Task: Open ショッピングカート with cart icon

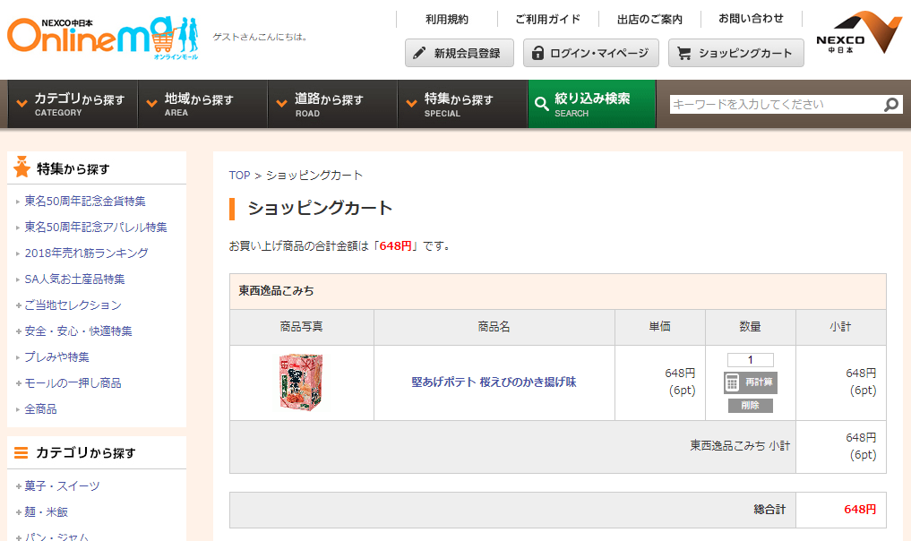Action: (x=735, y=53)
